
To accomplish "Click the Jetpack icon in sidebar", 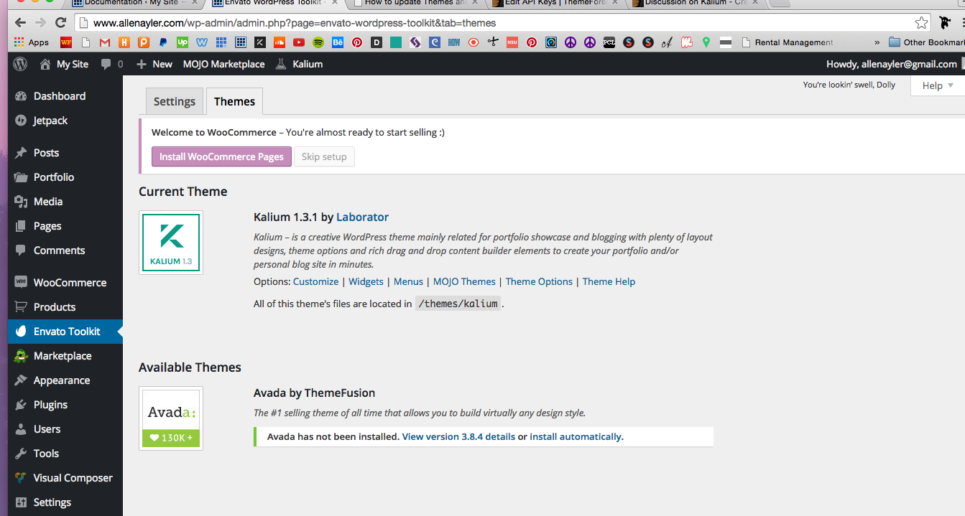I will [21, 121].
